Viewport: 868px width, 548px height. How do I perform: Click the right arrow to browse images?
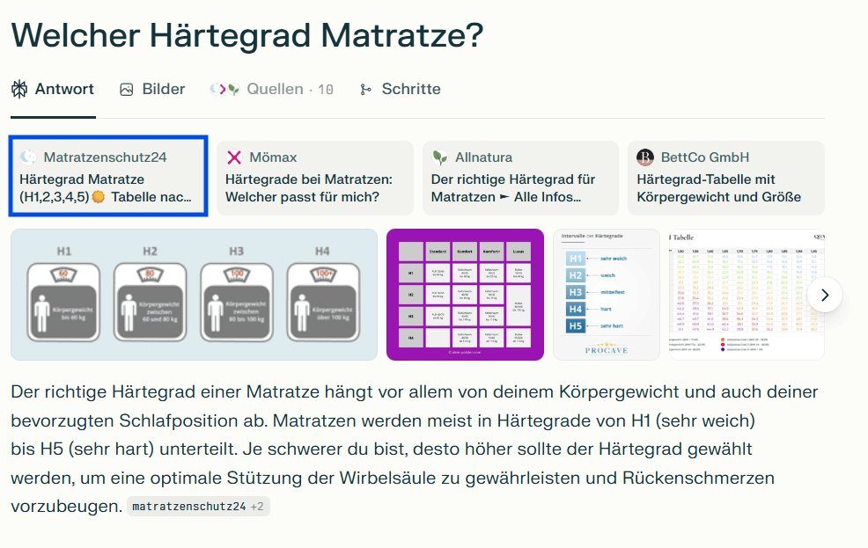click(x=825, y=295)
